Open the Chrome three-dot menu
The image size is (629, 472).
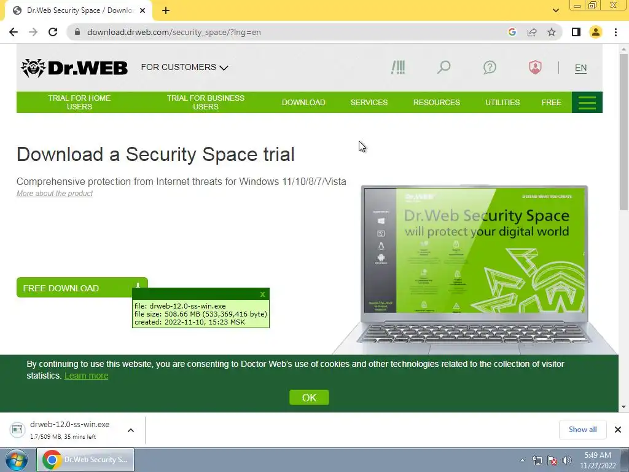click(615, 32)
